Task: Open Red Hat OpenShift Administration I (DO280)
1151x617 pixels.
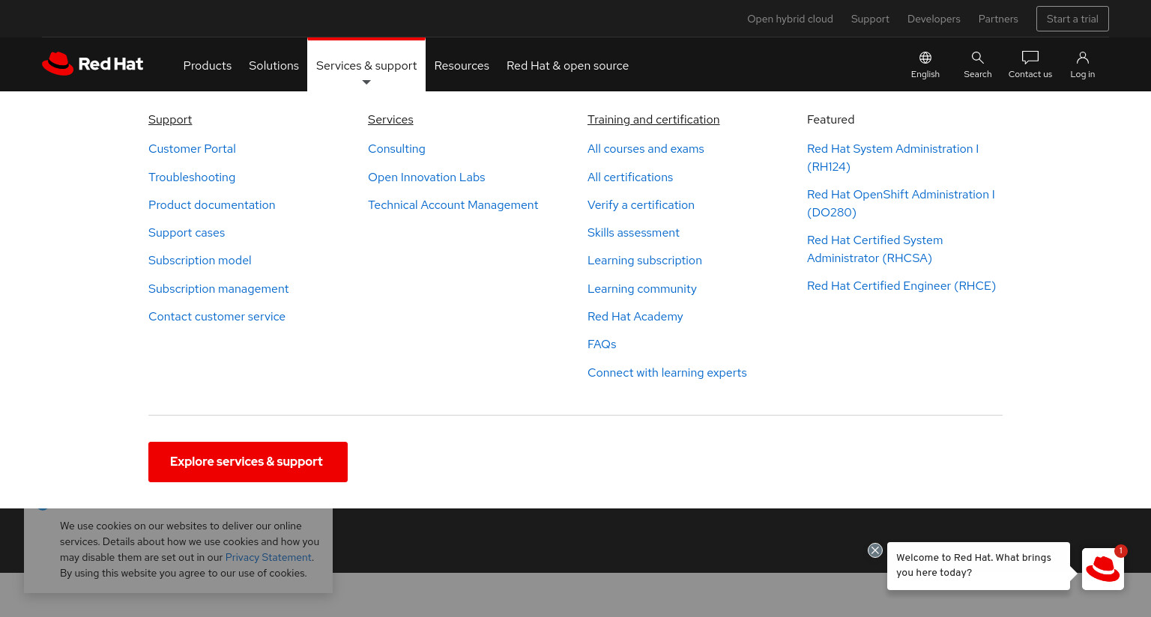Action: 901,203
